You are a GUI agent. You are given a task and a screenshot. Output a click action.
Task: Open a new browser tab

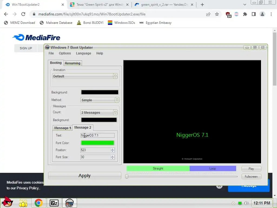click(202, 5)
